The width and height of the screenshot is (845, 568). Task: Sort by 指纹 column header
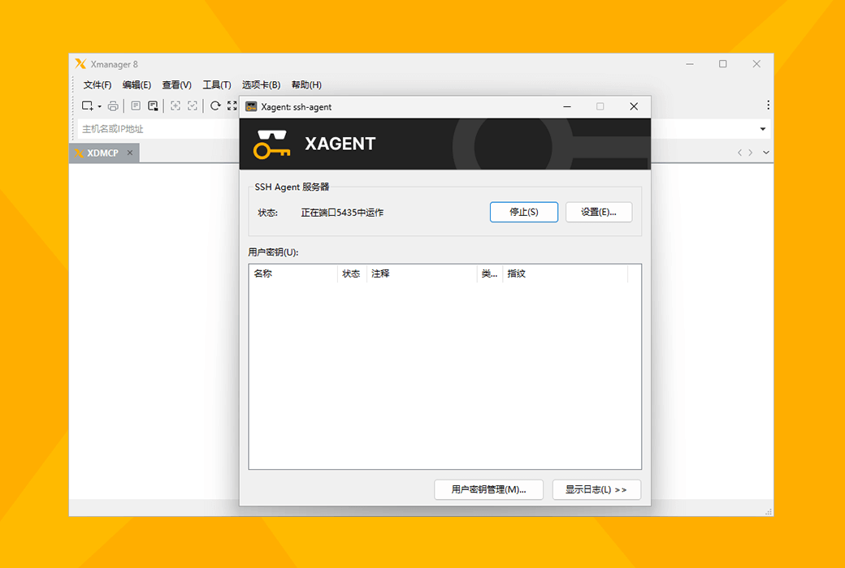click(x=565, y=273)
